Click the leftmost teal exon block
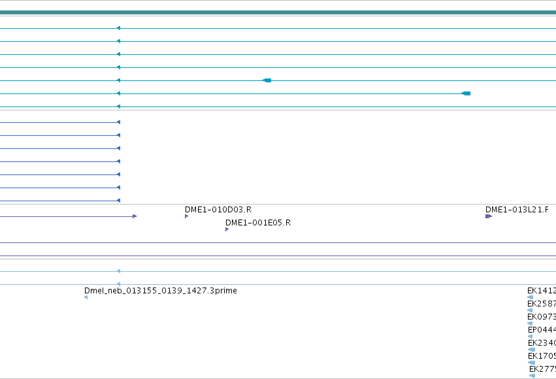Image resolution: width=556 pixels, height=379 pixels. click(x=267, y=80)
